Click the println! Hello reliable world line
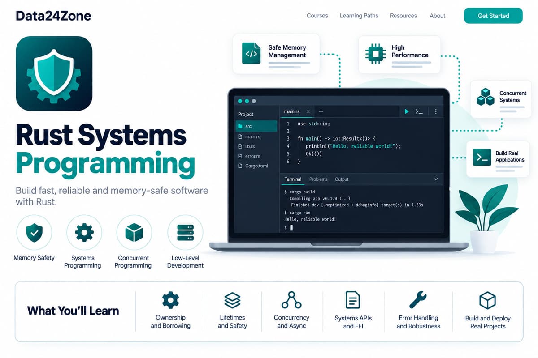The image size is (538, 358). point(353,146)
